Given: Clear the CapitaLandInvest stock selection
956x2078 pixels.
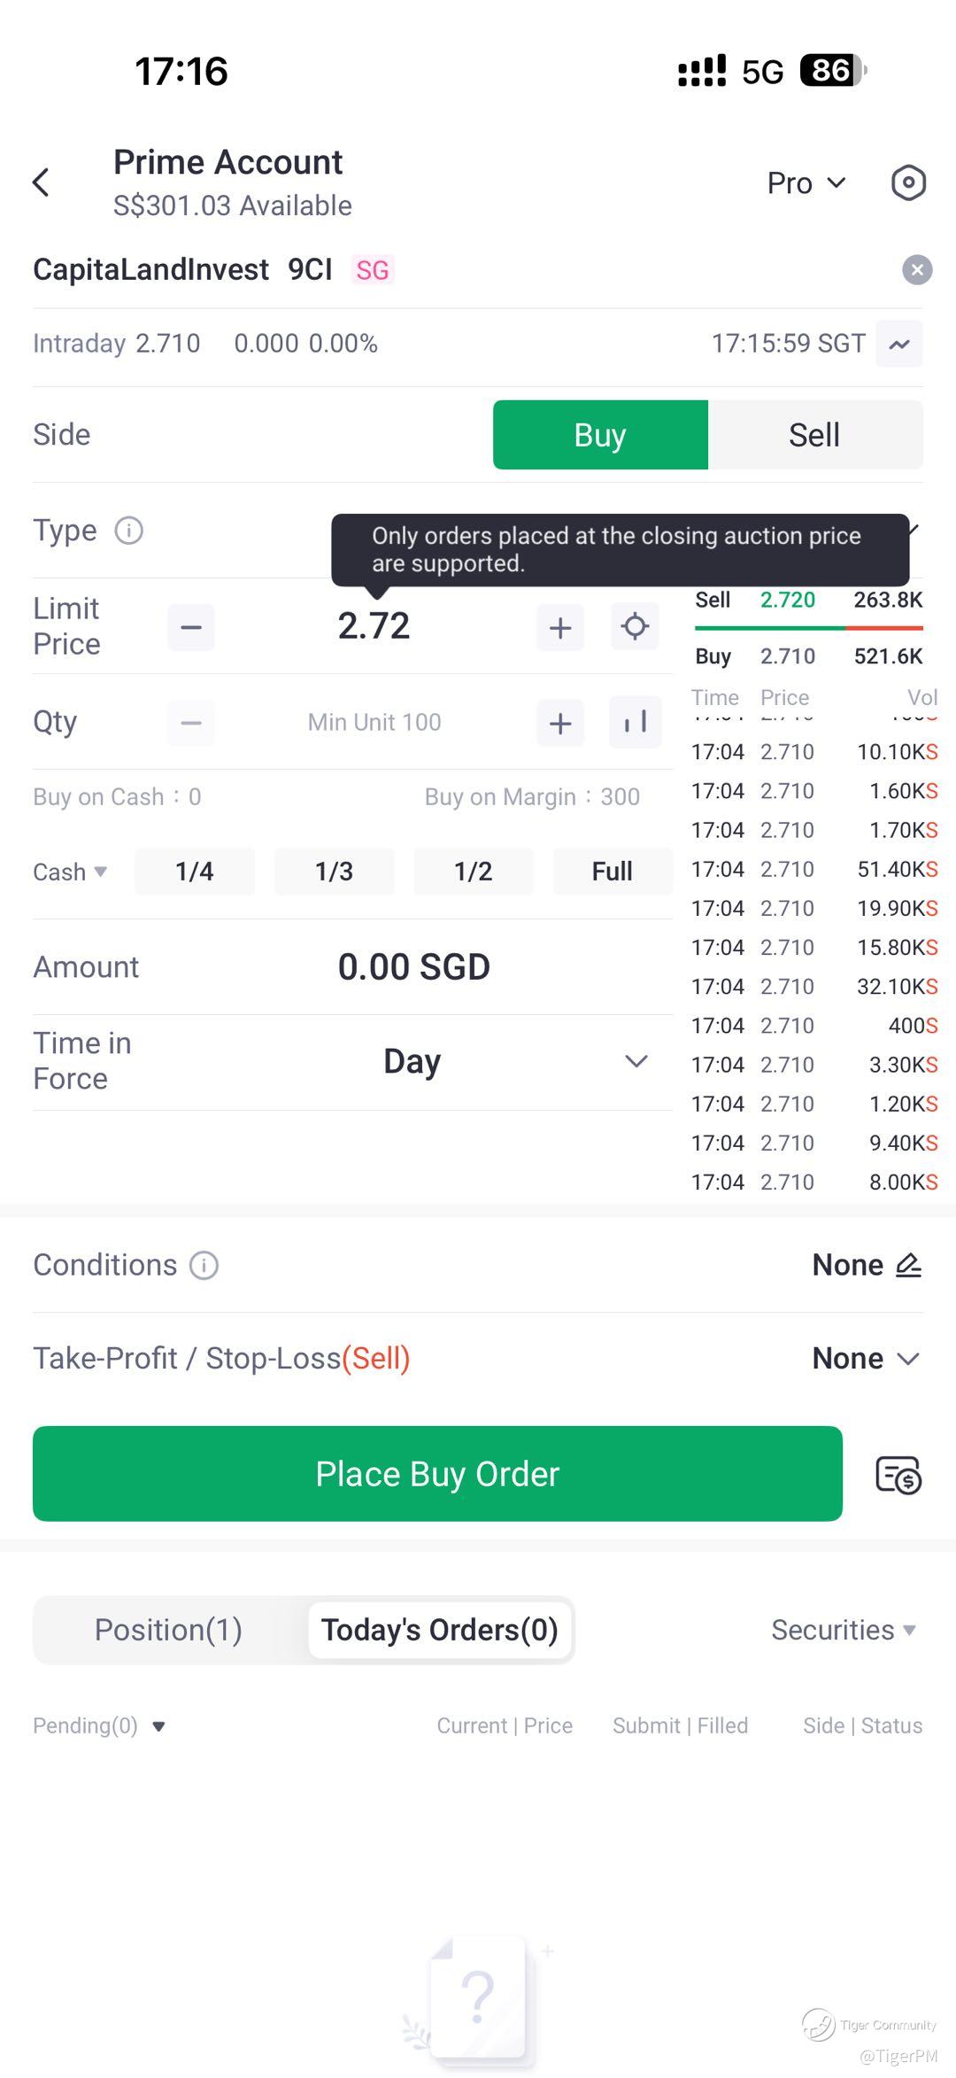Looking at the screenshot, I should pyautogui.click(x=917, y=269).
